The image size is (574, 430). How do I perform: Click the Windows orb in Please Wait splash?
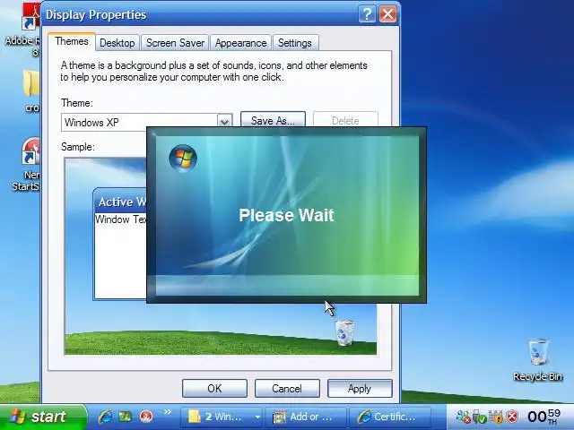coord(183,159)
